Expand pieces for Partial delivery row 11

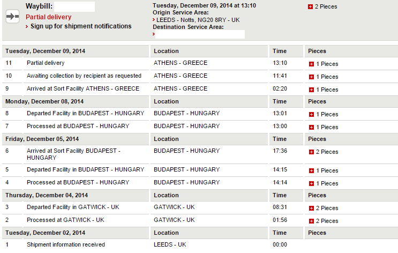(x=311, y=64)
